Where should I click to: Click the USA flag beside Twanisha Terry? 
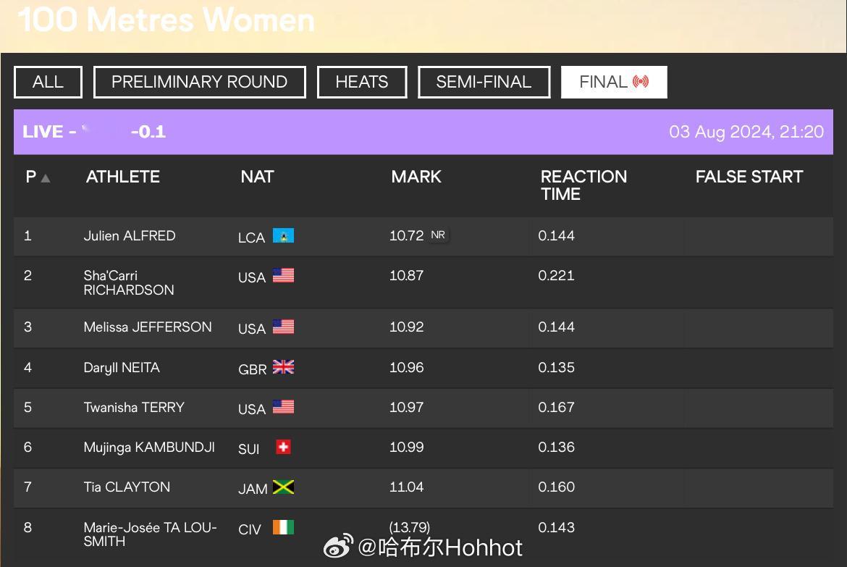coord(283,407)
